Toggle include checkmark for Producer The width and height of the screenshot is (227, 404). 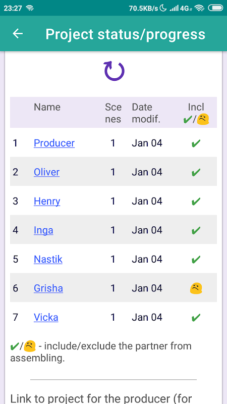[x=196, y=143]
